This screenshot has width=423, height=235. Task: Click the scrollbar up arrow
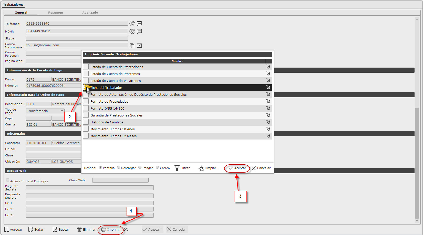point(417,19)
